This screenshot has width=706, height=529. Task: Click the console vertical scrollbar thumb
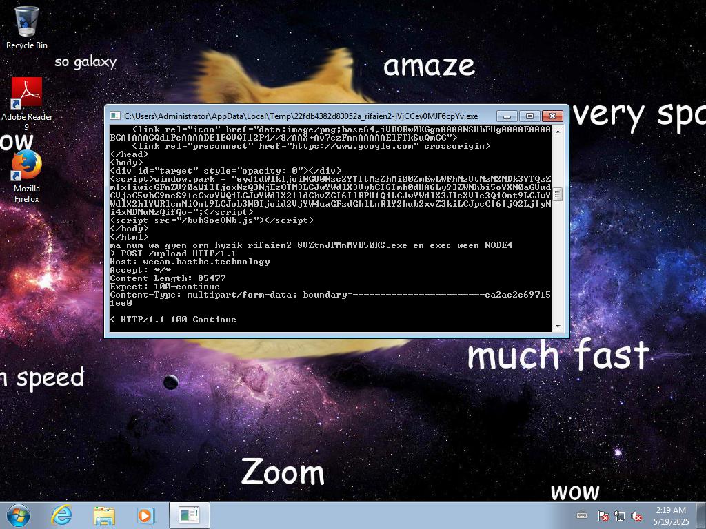tap(558, 194)
